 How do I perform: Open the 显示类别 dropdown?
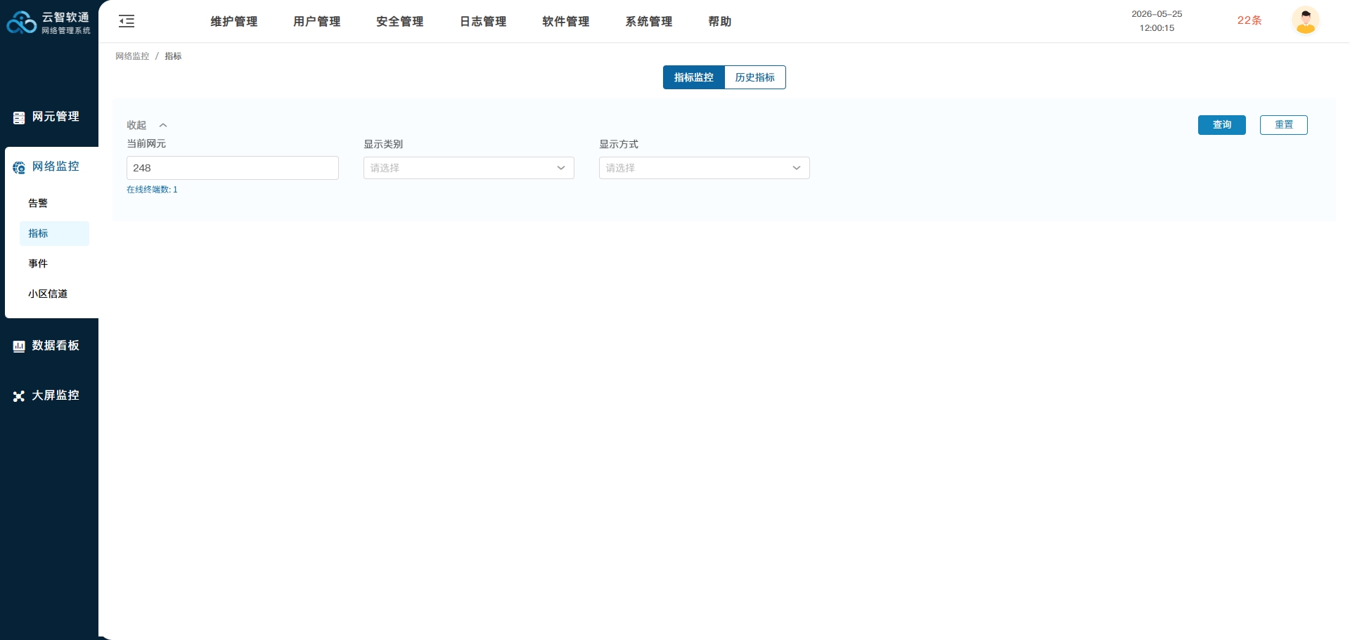click(469, 168)
